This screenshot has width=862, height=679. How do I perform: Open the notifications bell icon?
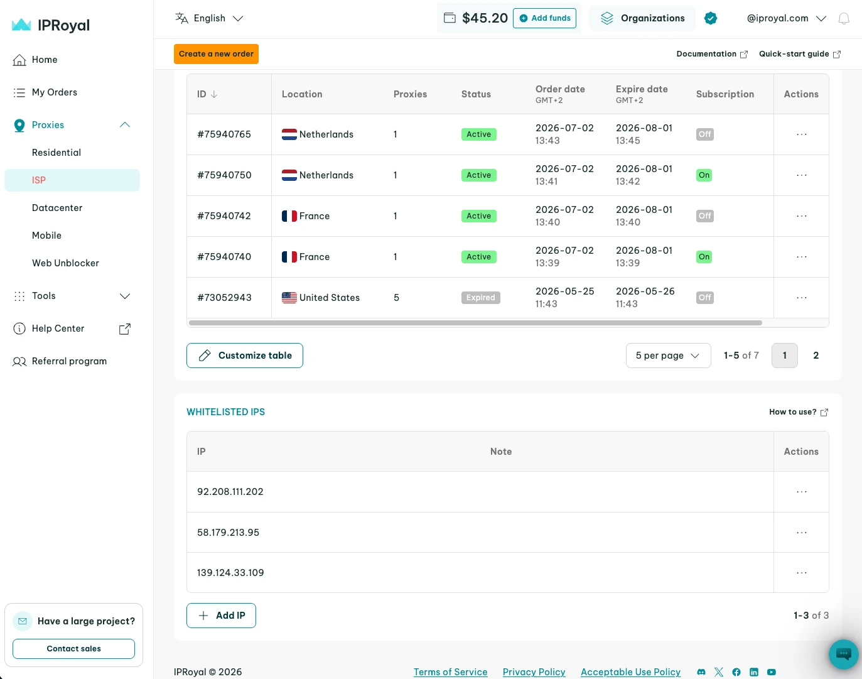click(844, 18)
